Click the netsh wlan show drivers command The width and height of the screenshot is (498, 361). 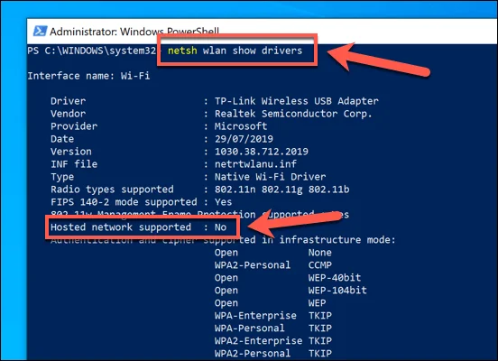pos(235,51)
